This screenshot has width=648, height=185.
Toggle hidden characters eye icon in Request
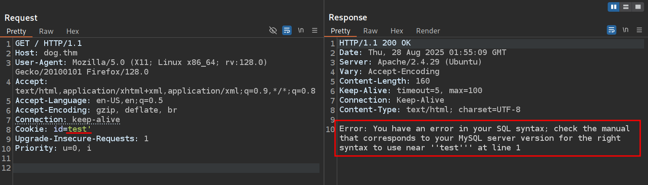click(273, 30)
